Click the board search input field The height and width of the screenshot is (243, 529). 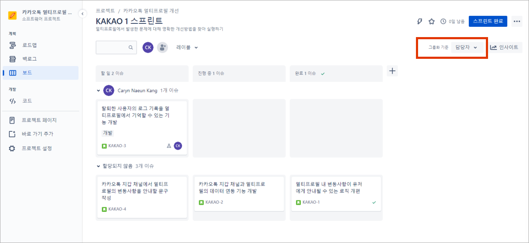pos(113,47)
